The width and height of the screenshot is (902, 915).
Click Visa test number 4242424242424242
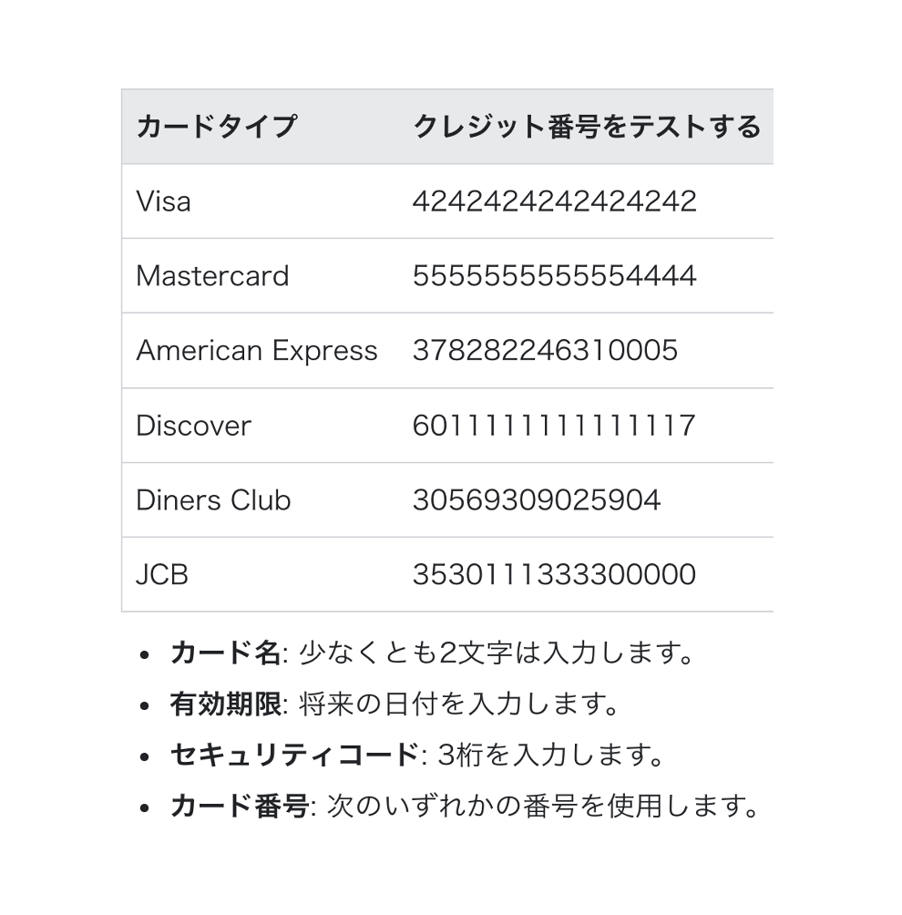tap(554, 201)
